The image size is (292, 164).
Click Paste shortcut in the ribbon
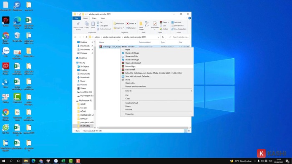point(104,29)
